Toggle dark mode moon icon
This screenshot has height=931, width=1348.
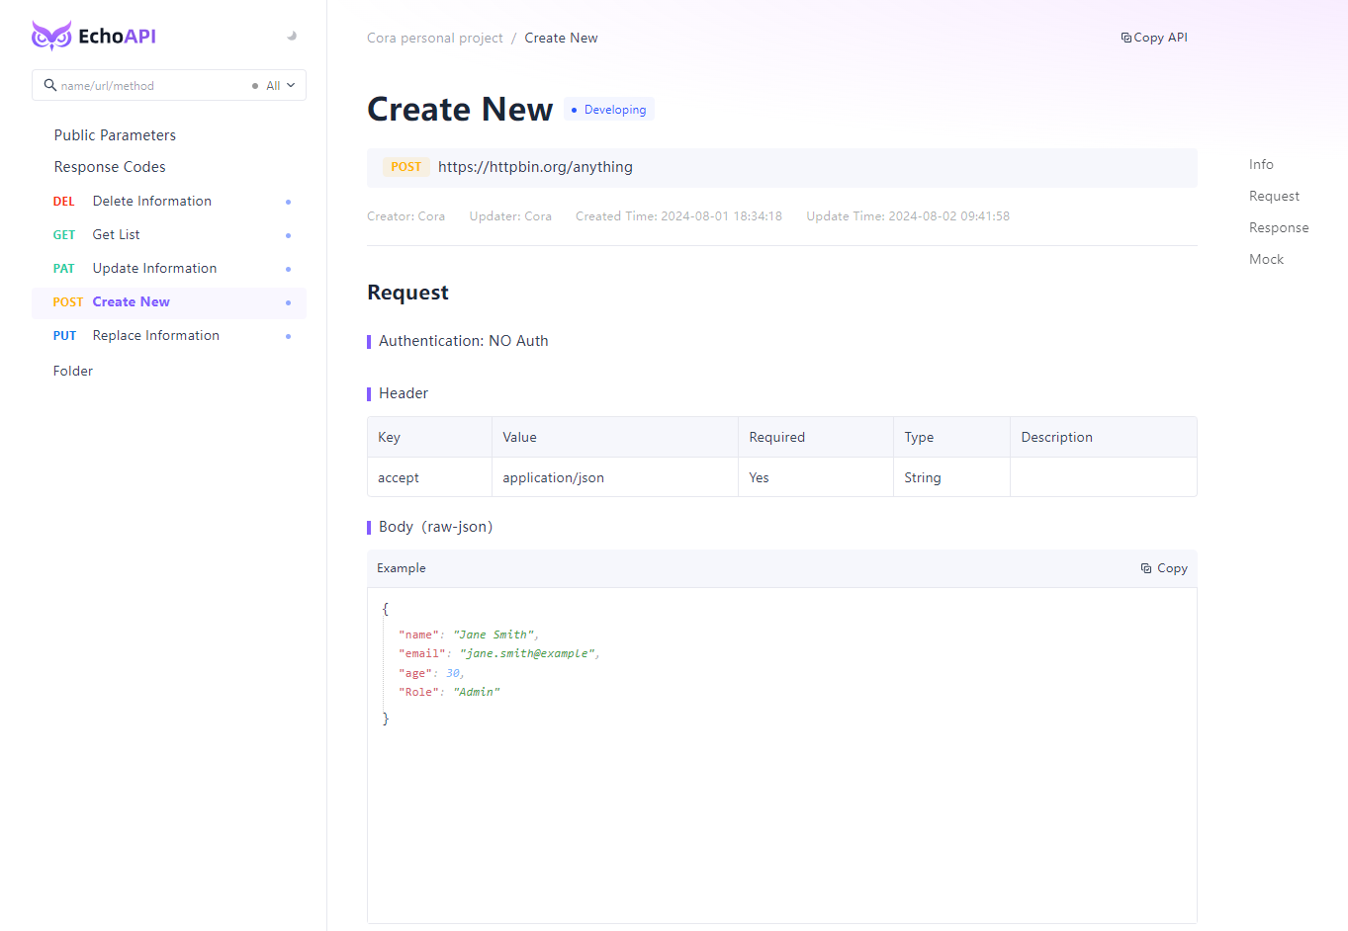click(x=292, y=36)
